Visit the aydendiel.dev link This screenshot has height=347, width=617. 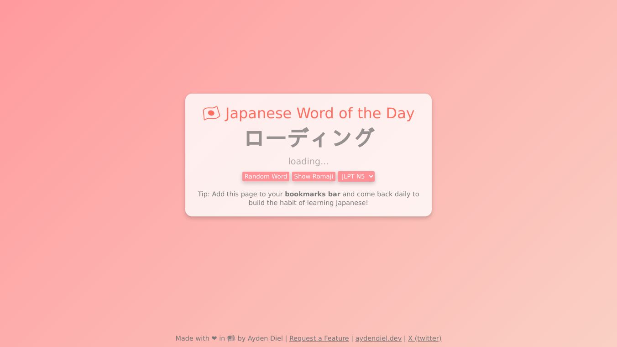(378, 338)
